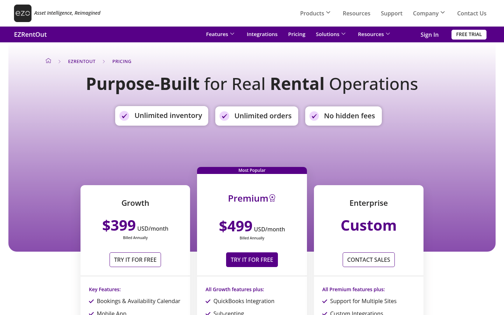Click checkmark beside QuickBooks Integration
The height and width of the screenshot is (315, 504).
pyautogui.click(x=208, y=301)
